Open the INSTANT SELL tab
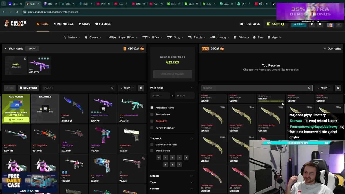Viewport: 345px width, 194px height. (63, 24)
